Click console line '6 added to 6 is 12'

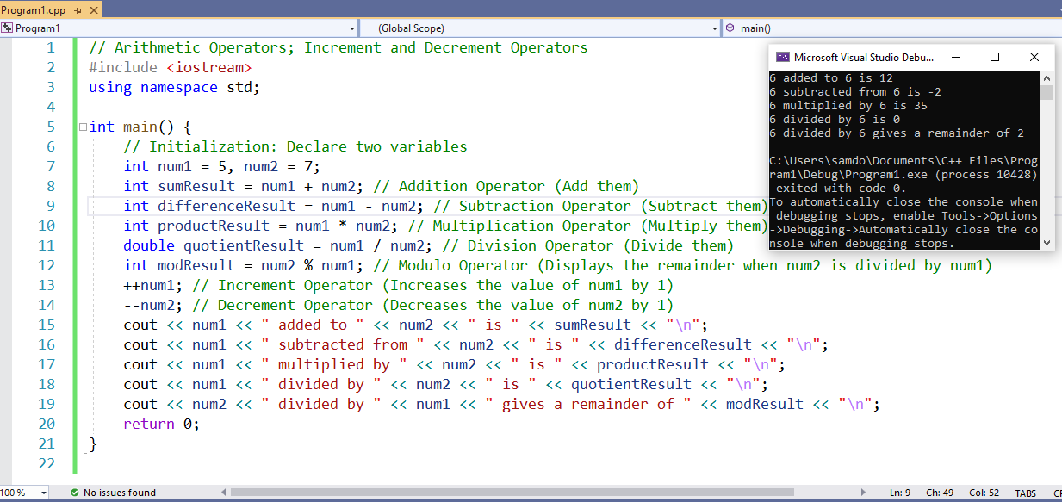[831, 78]
